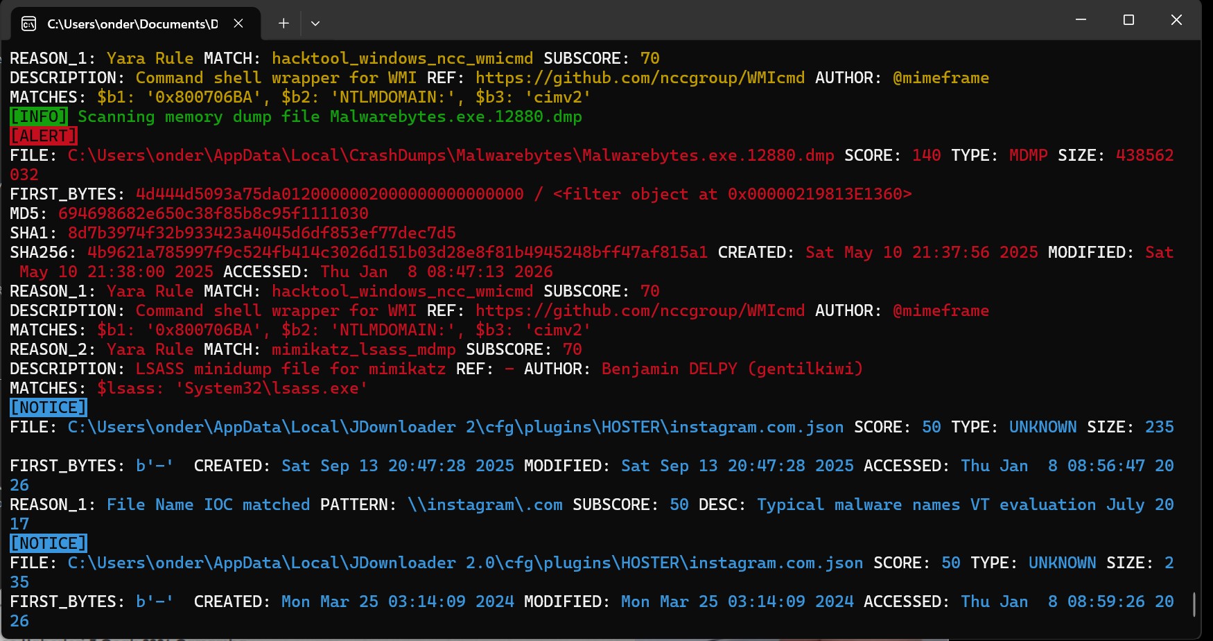Click the Malwarebytes.exe.12880.dmp path in the FILE line

click(451, 155)
